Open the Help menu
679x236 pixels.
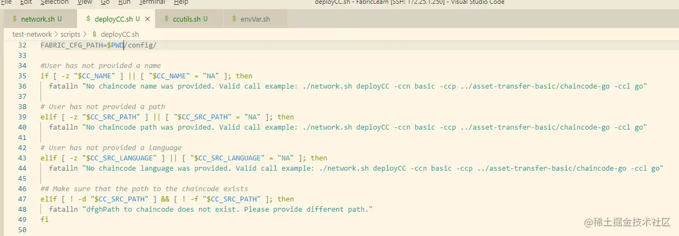181,2
